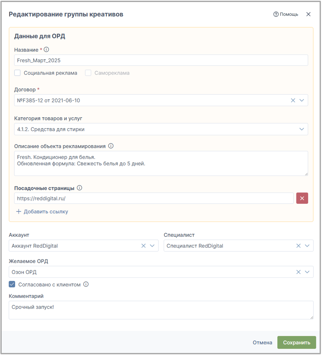Image resolution: width=322 pixels, height=355 pixels.
Task: Click info icon beside Согласовано с клиентом
Action: click(x=86, y=284)
